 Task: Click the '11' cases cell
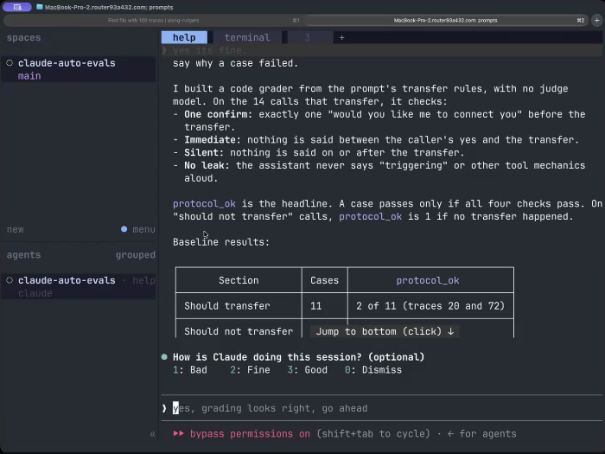click(x=324, y=306)
